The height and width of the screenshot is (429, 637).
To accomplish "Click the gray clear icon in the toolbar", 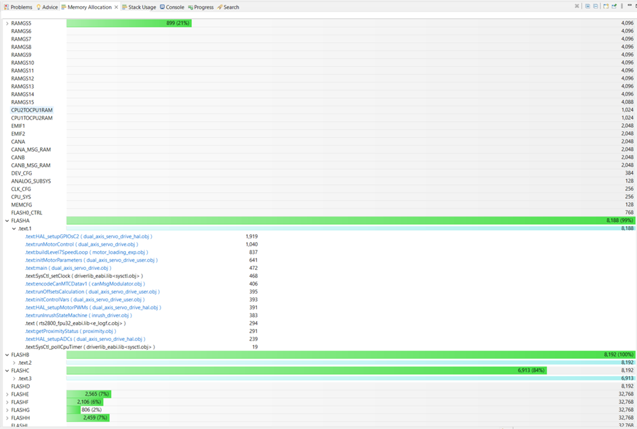I will click(x=577, y=6).
